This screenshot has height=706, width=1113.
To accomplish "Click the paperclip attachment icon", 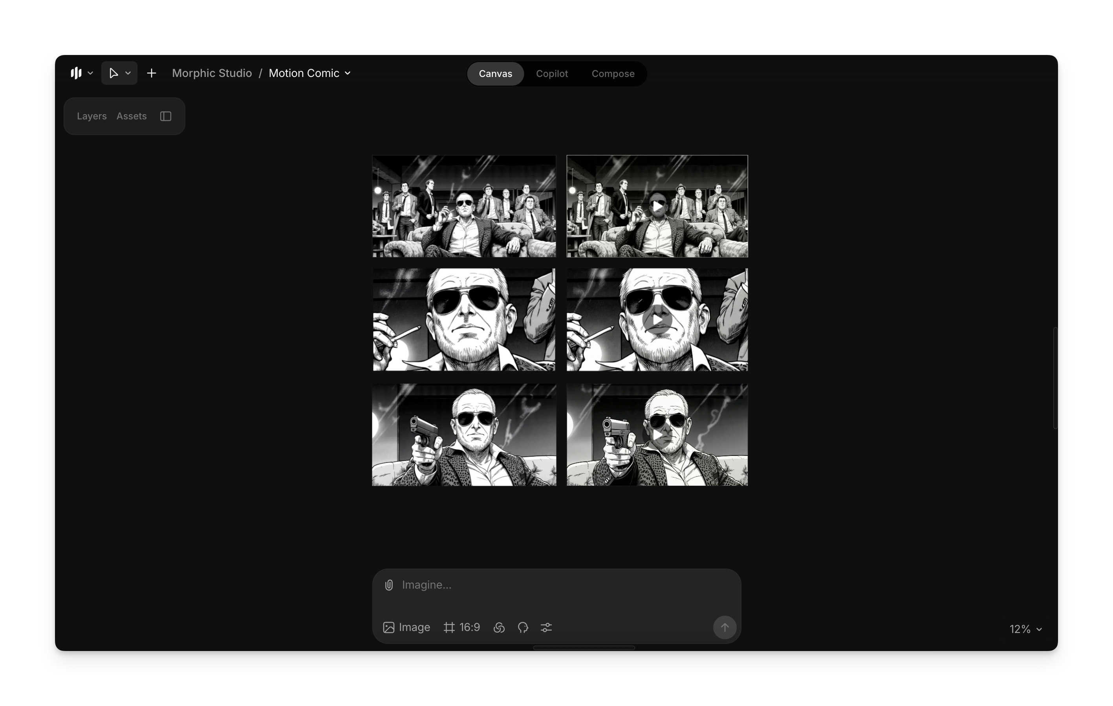I will click(x=389, y=585).
